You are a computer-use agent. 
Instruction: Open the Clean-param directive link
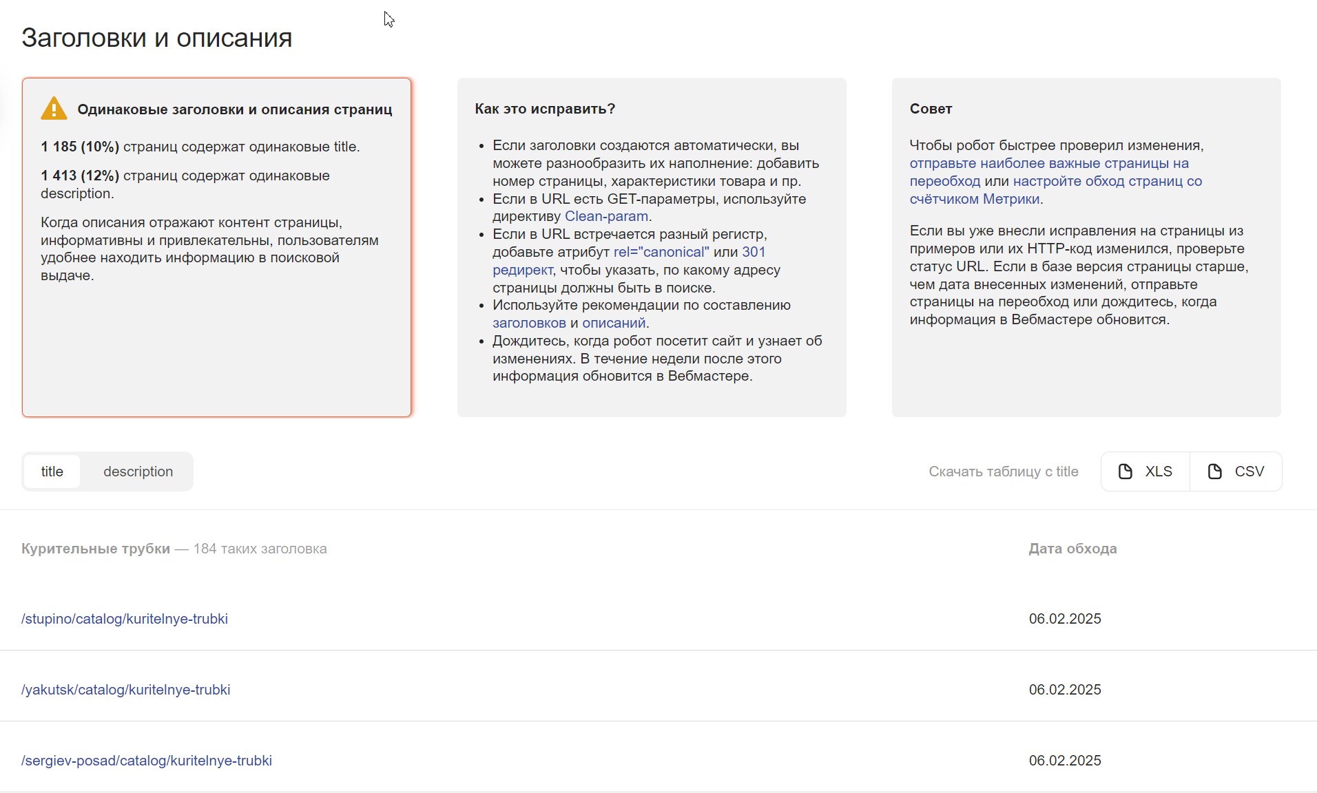pos(606,216)
